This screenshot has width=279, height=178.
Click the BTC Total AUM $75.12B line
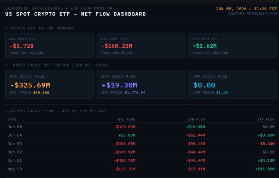pyautogui.click(x=26, y=53)
